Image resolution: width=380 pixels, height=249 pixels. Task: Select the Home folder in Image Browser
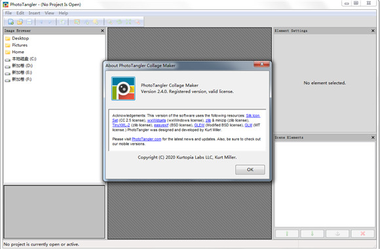14,52
